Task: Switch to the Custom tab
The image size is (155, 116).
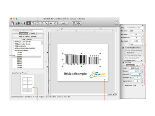Action: 32,33
